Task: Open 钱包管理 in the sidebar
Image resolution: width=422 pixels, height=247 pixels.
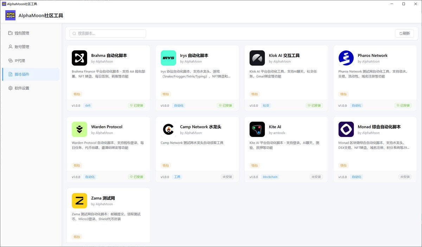Action: point(31,33)
